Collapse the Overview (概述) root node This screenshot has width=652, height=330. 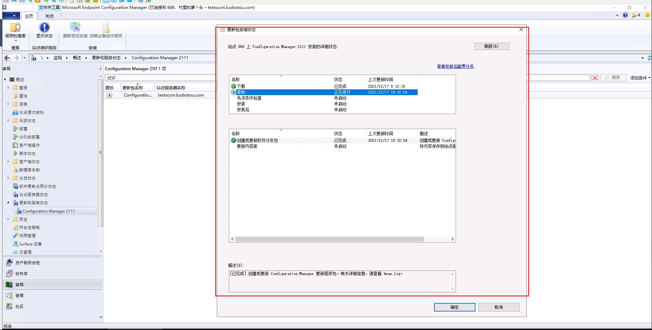pyautogui.click(x=5, y=79)
